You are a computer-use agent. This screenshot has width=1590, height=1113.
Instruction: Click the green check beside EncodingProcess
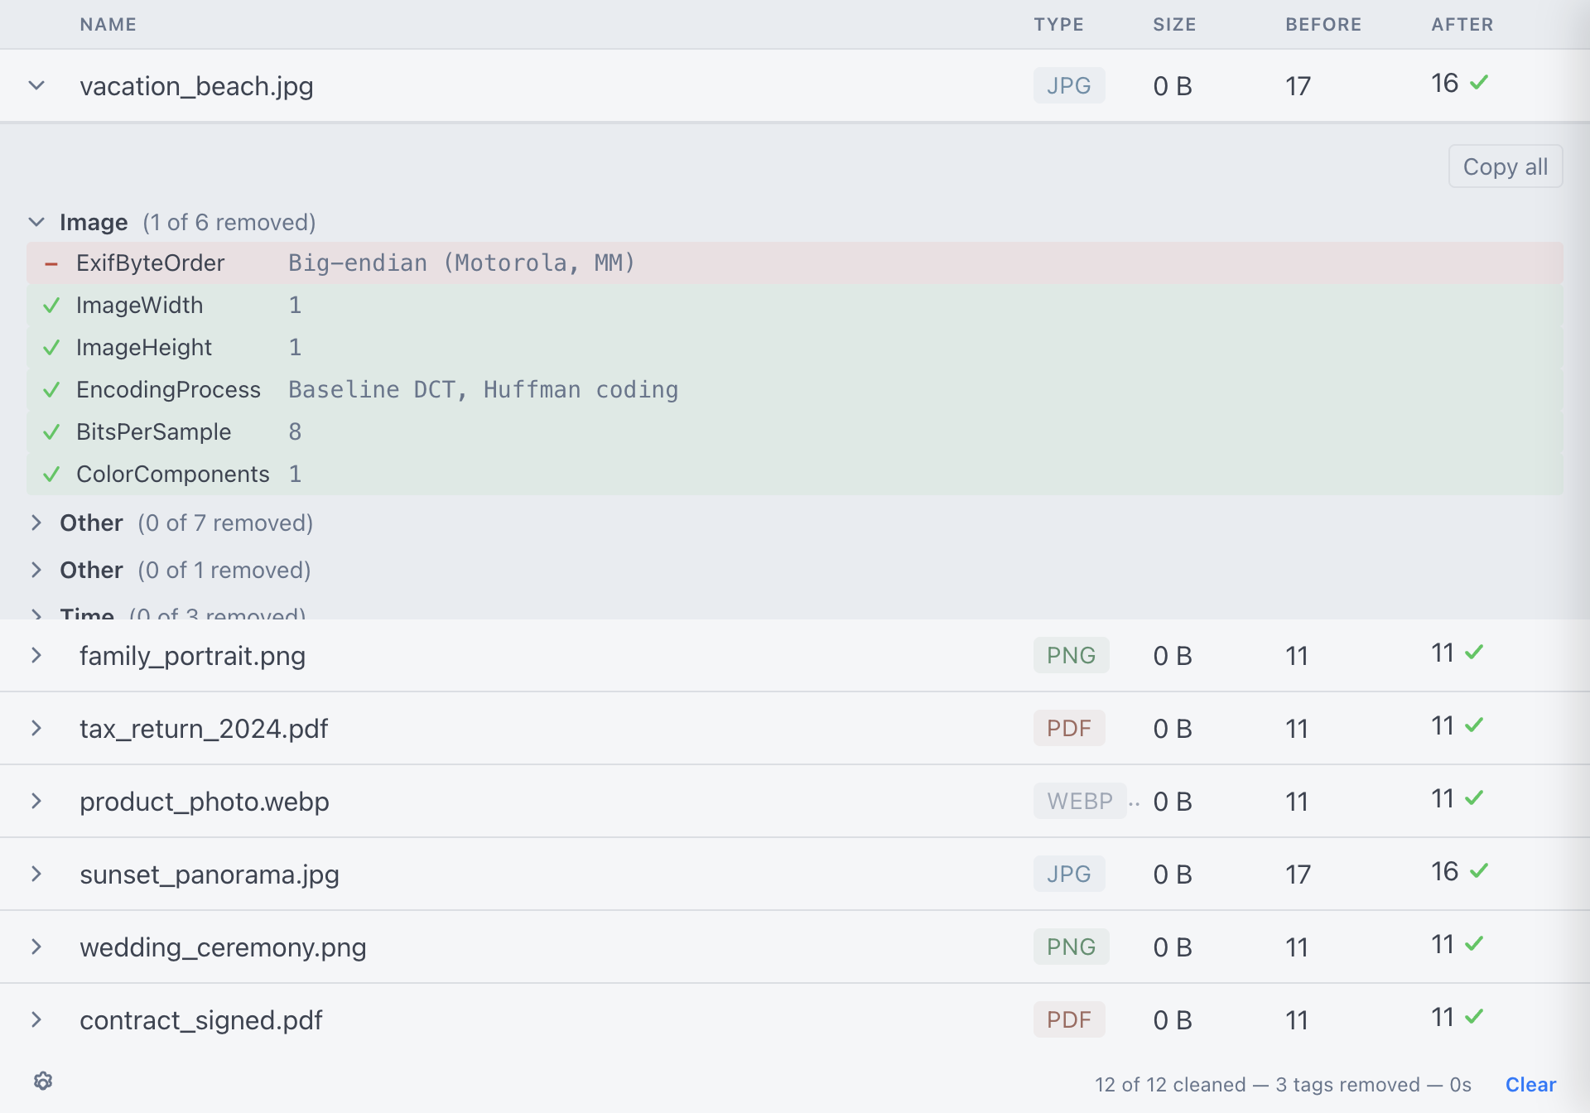click(x=51, y=389)
